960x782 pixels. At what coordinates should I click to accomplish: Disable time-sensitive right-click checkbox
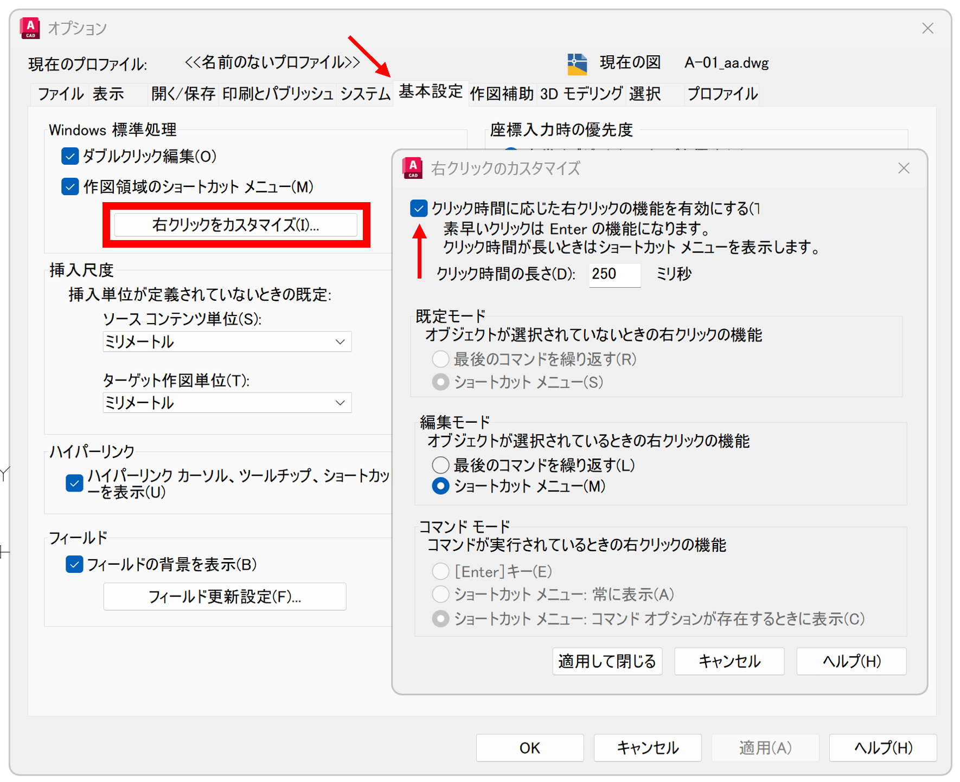pos(419,209)
